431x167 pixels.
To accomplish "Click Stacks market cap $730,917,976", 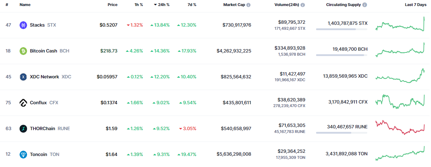I will [x=237, y=25].
